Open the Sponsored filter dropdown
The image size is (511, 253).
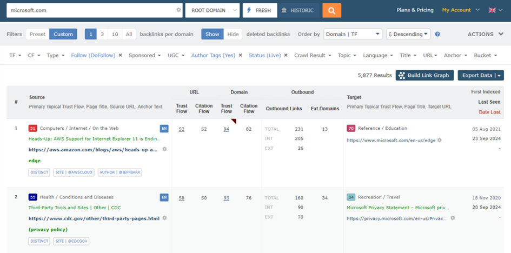(x=145, y=55)
